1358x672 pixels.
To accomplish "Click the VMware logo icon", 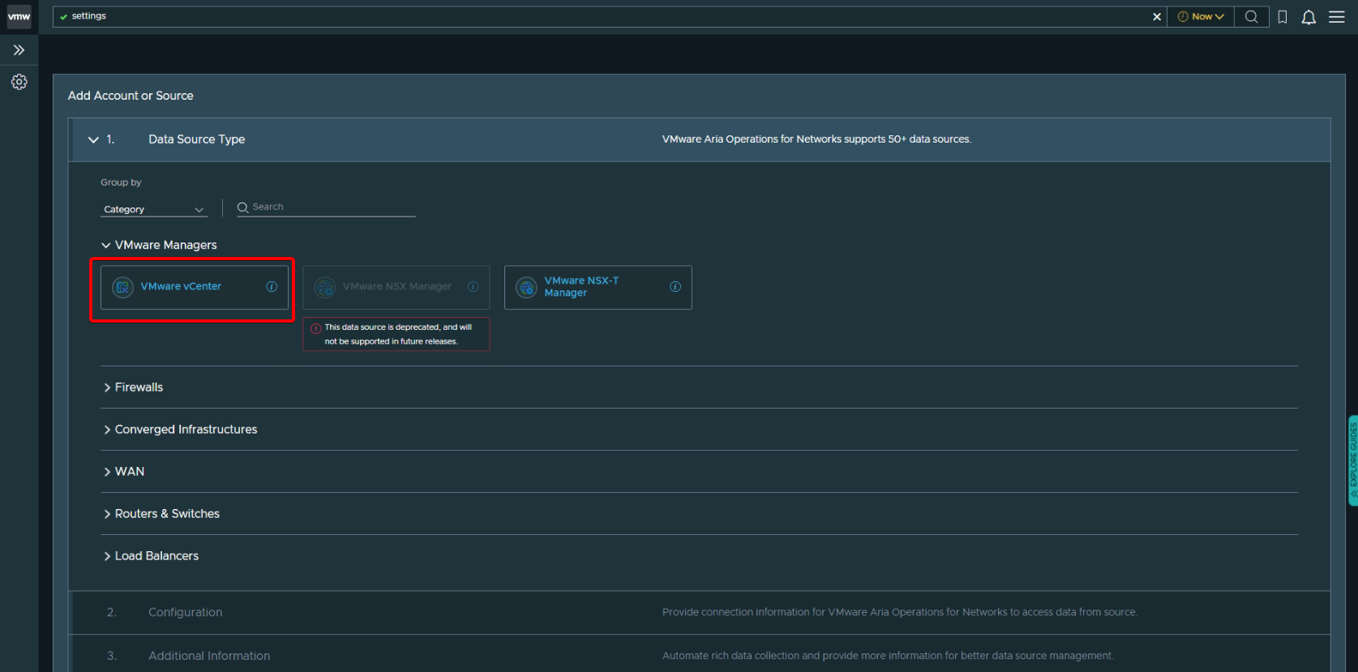I will (19, 16).
